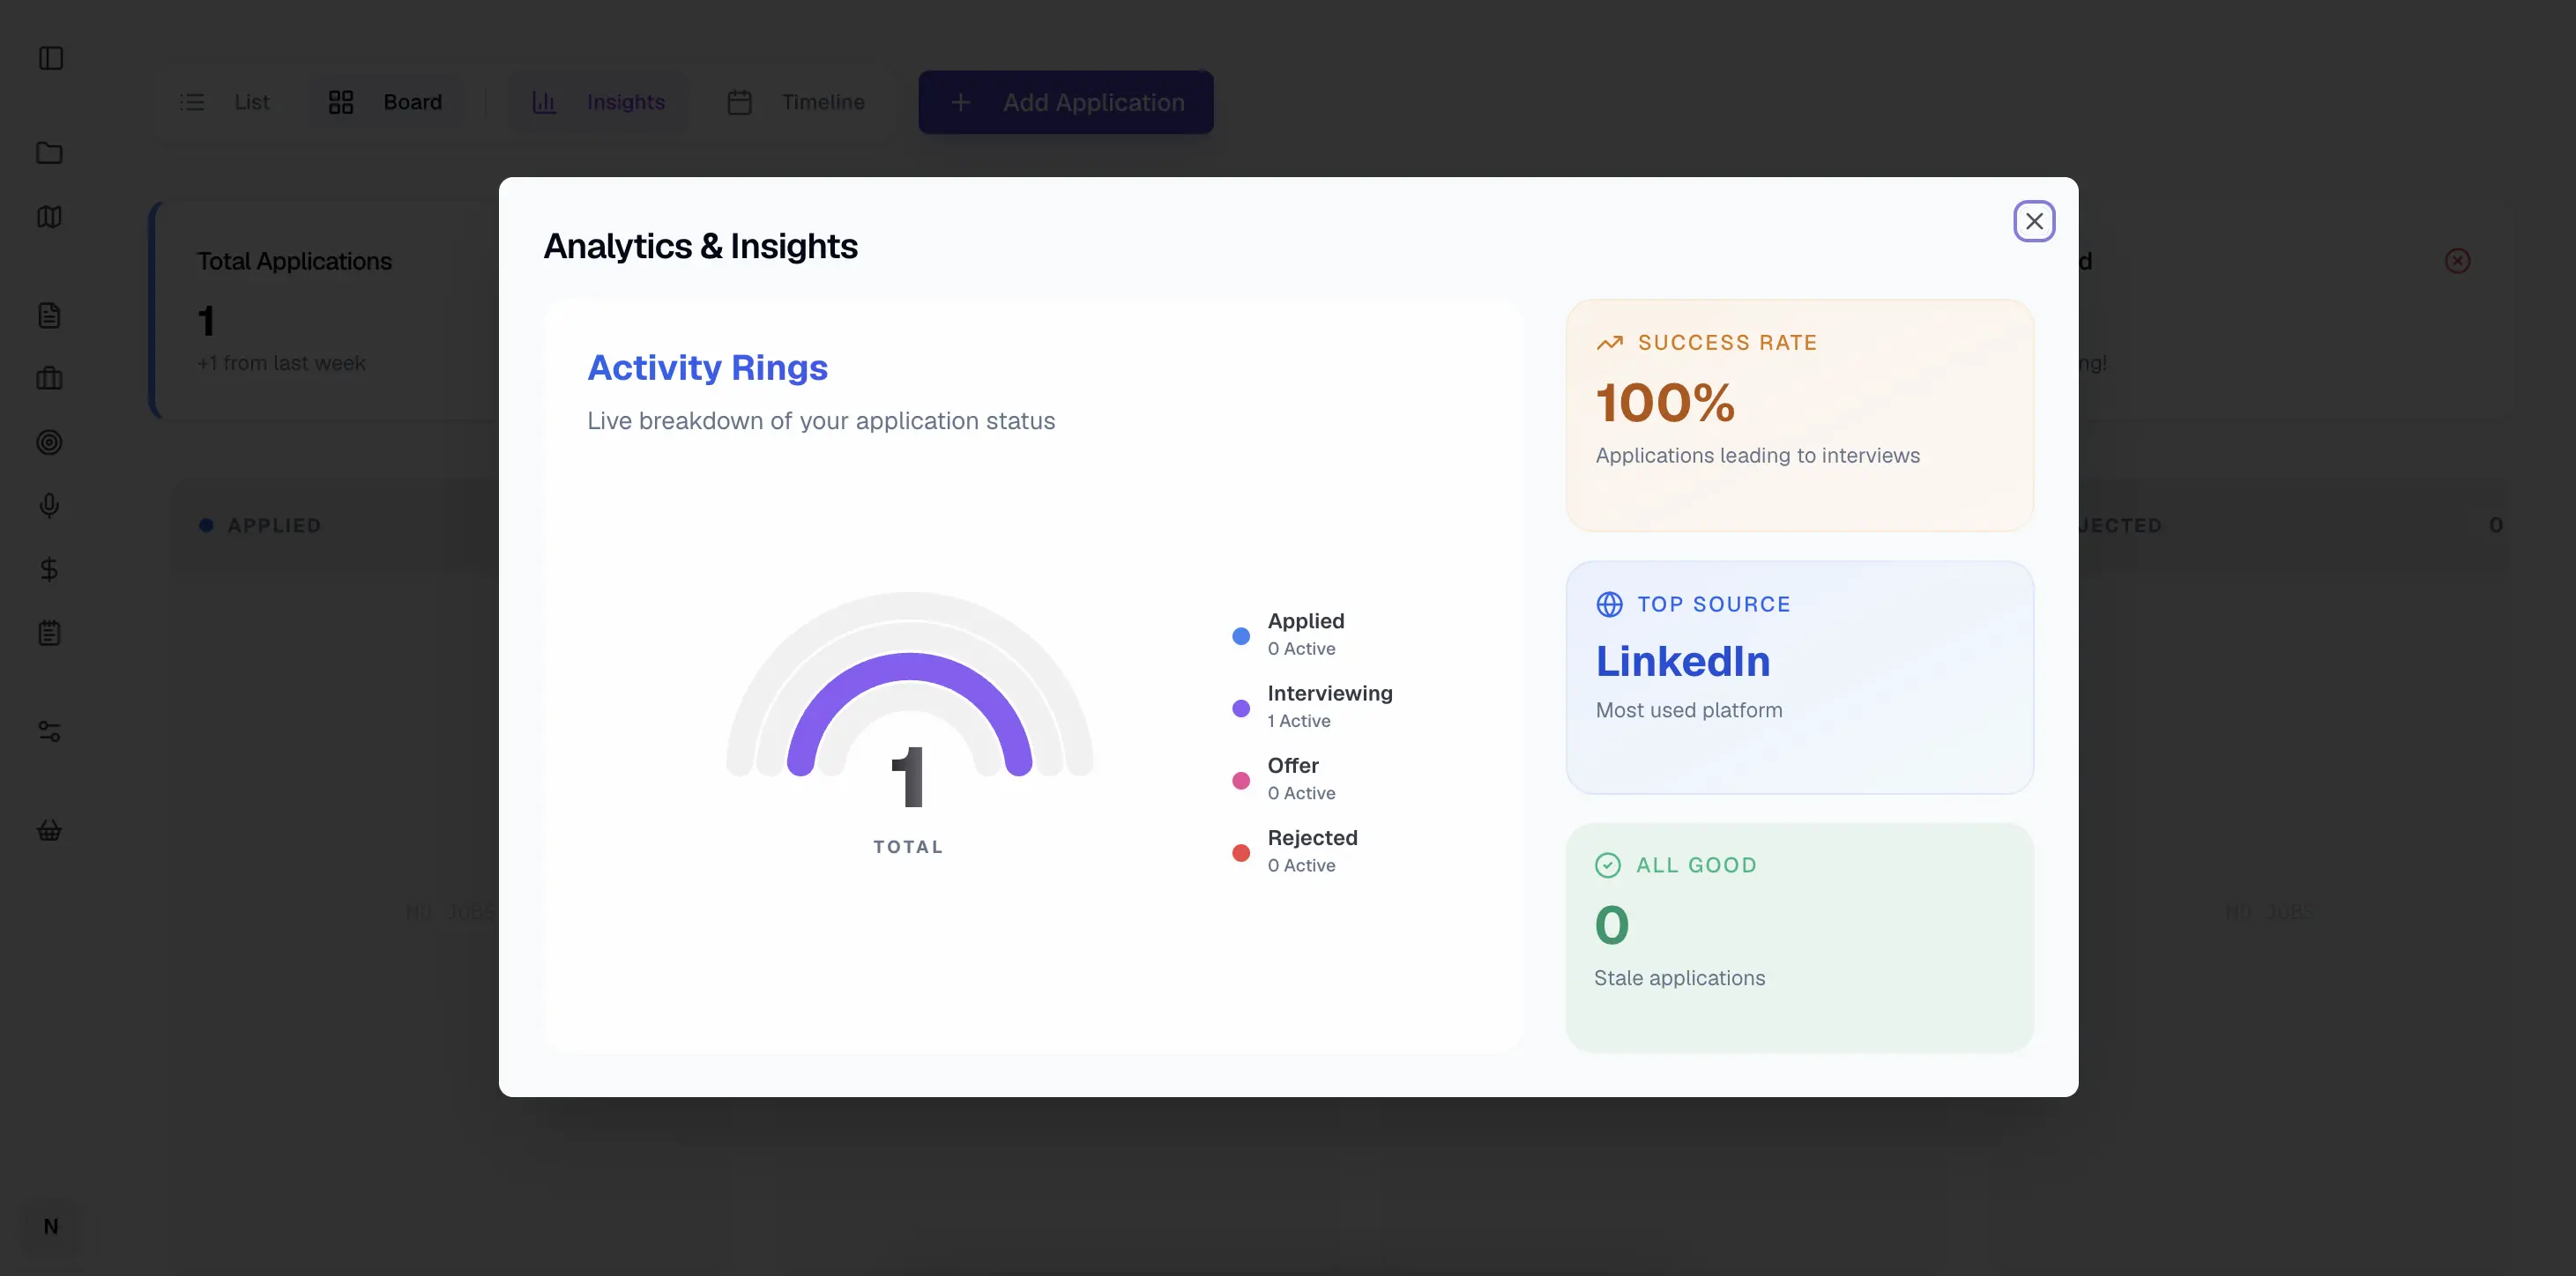The width and height of the screenshot is (2576, 1276).
Task: Open the N user avatar
Action: point(51,1226)
